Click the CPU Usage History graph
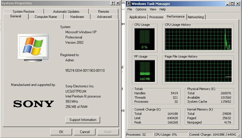 coord(198,39)
